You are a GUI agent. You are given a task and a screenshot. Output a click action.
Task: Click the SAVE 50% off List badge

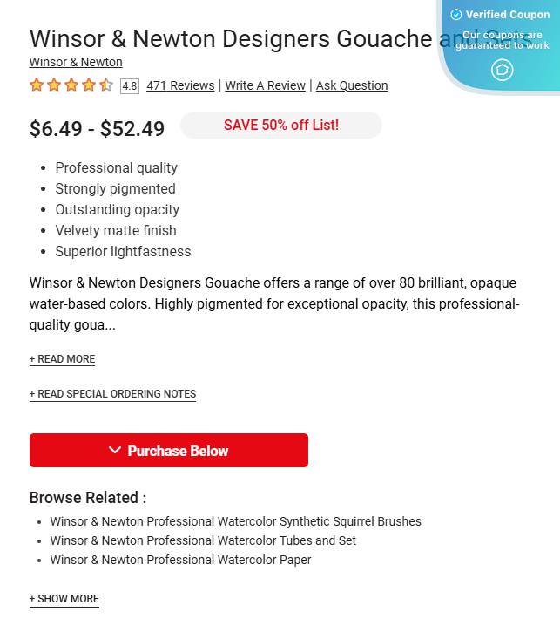click(x=281, y=126)
